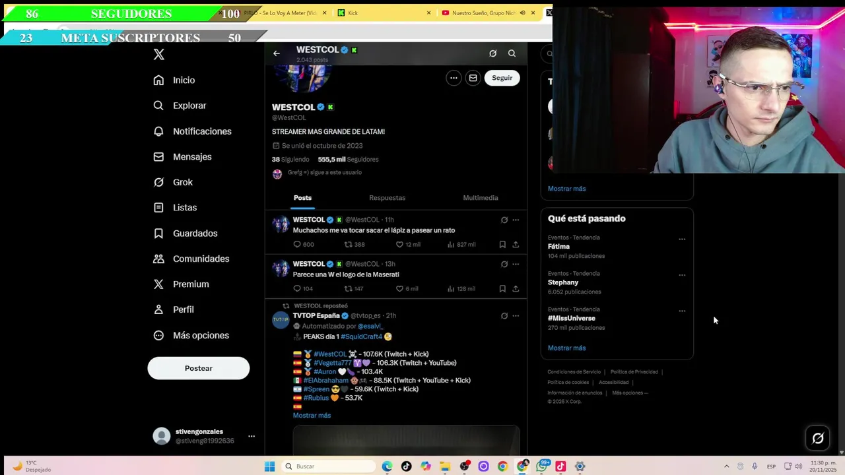
Task: Click the reply icon with 104 replies
Action: tap(297, 289)
